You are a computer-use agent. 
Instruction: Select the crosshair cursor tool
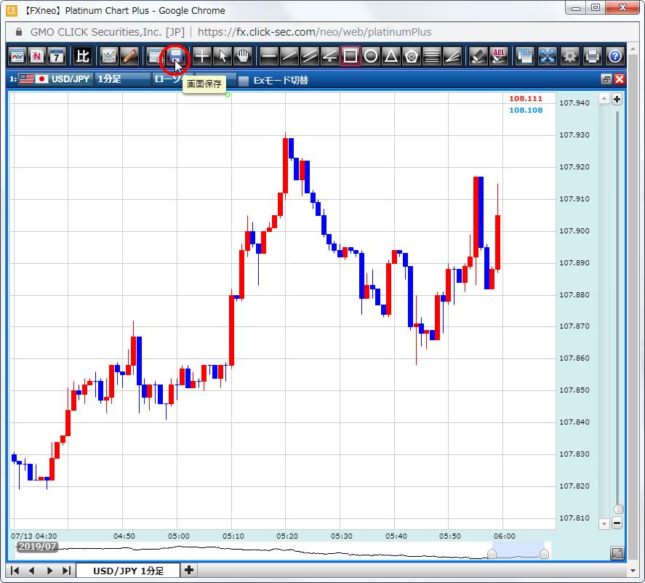pos(202,56)
